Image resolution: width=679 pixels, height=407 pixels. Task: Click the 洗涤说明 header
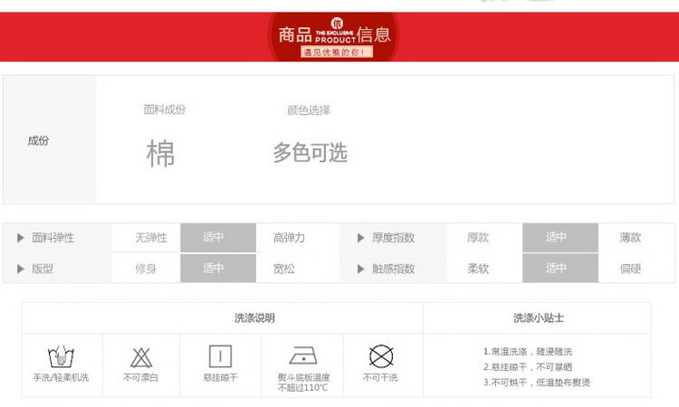[x=254, y=318]
